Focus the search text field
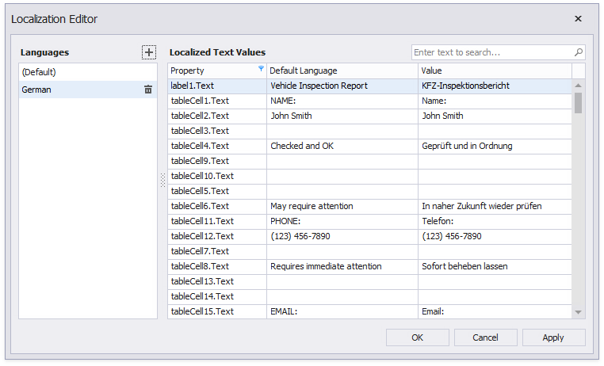This screenshot has width=604, height=366. (x=491, y=52)
